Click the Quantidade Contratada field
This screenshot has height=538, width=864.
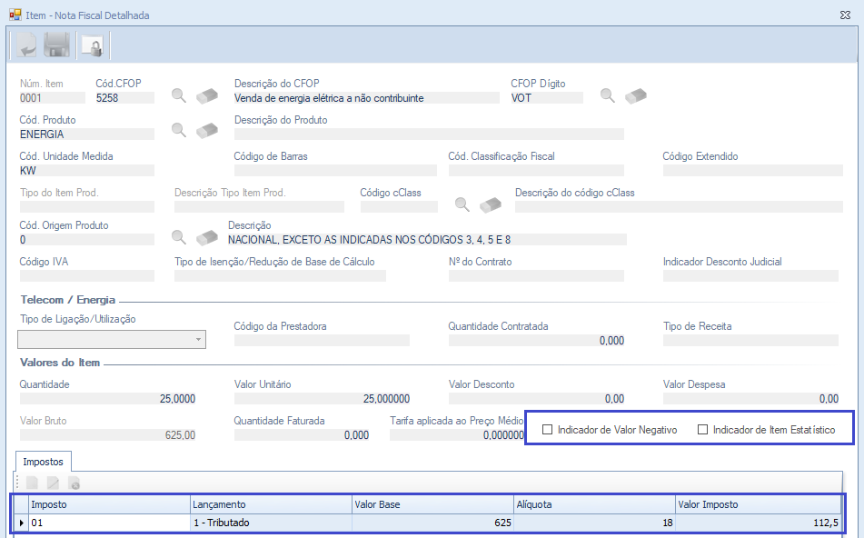point(537,341)
